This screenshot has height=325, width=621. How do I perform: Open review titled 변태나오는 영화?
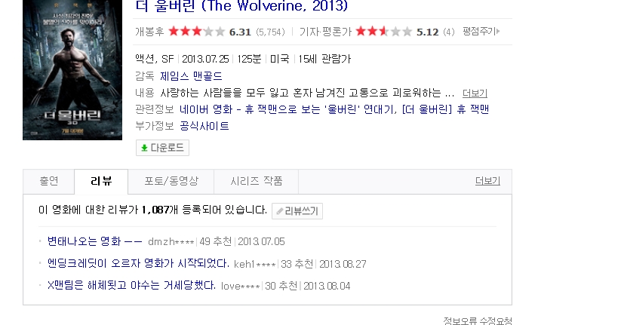pos(94,241)
